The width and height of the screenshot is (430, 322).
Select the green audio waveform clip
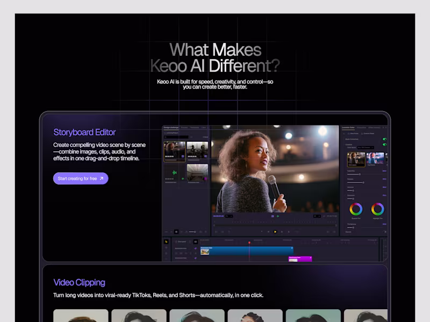(x=174, y=172)
